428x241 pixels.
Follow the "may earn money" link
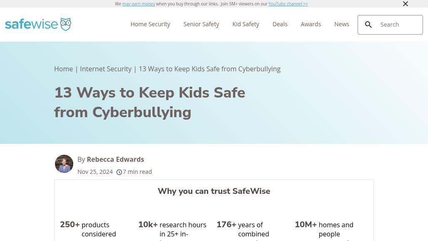click(139, 4)
